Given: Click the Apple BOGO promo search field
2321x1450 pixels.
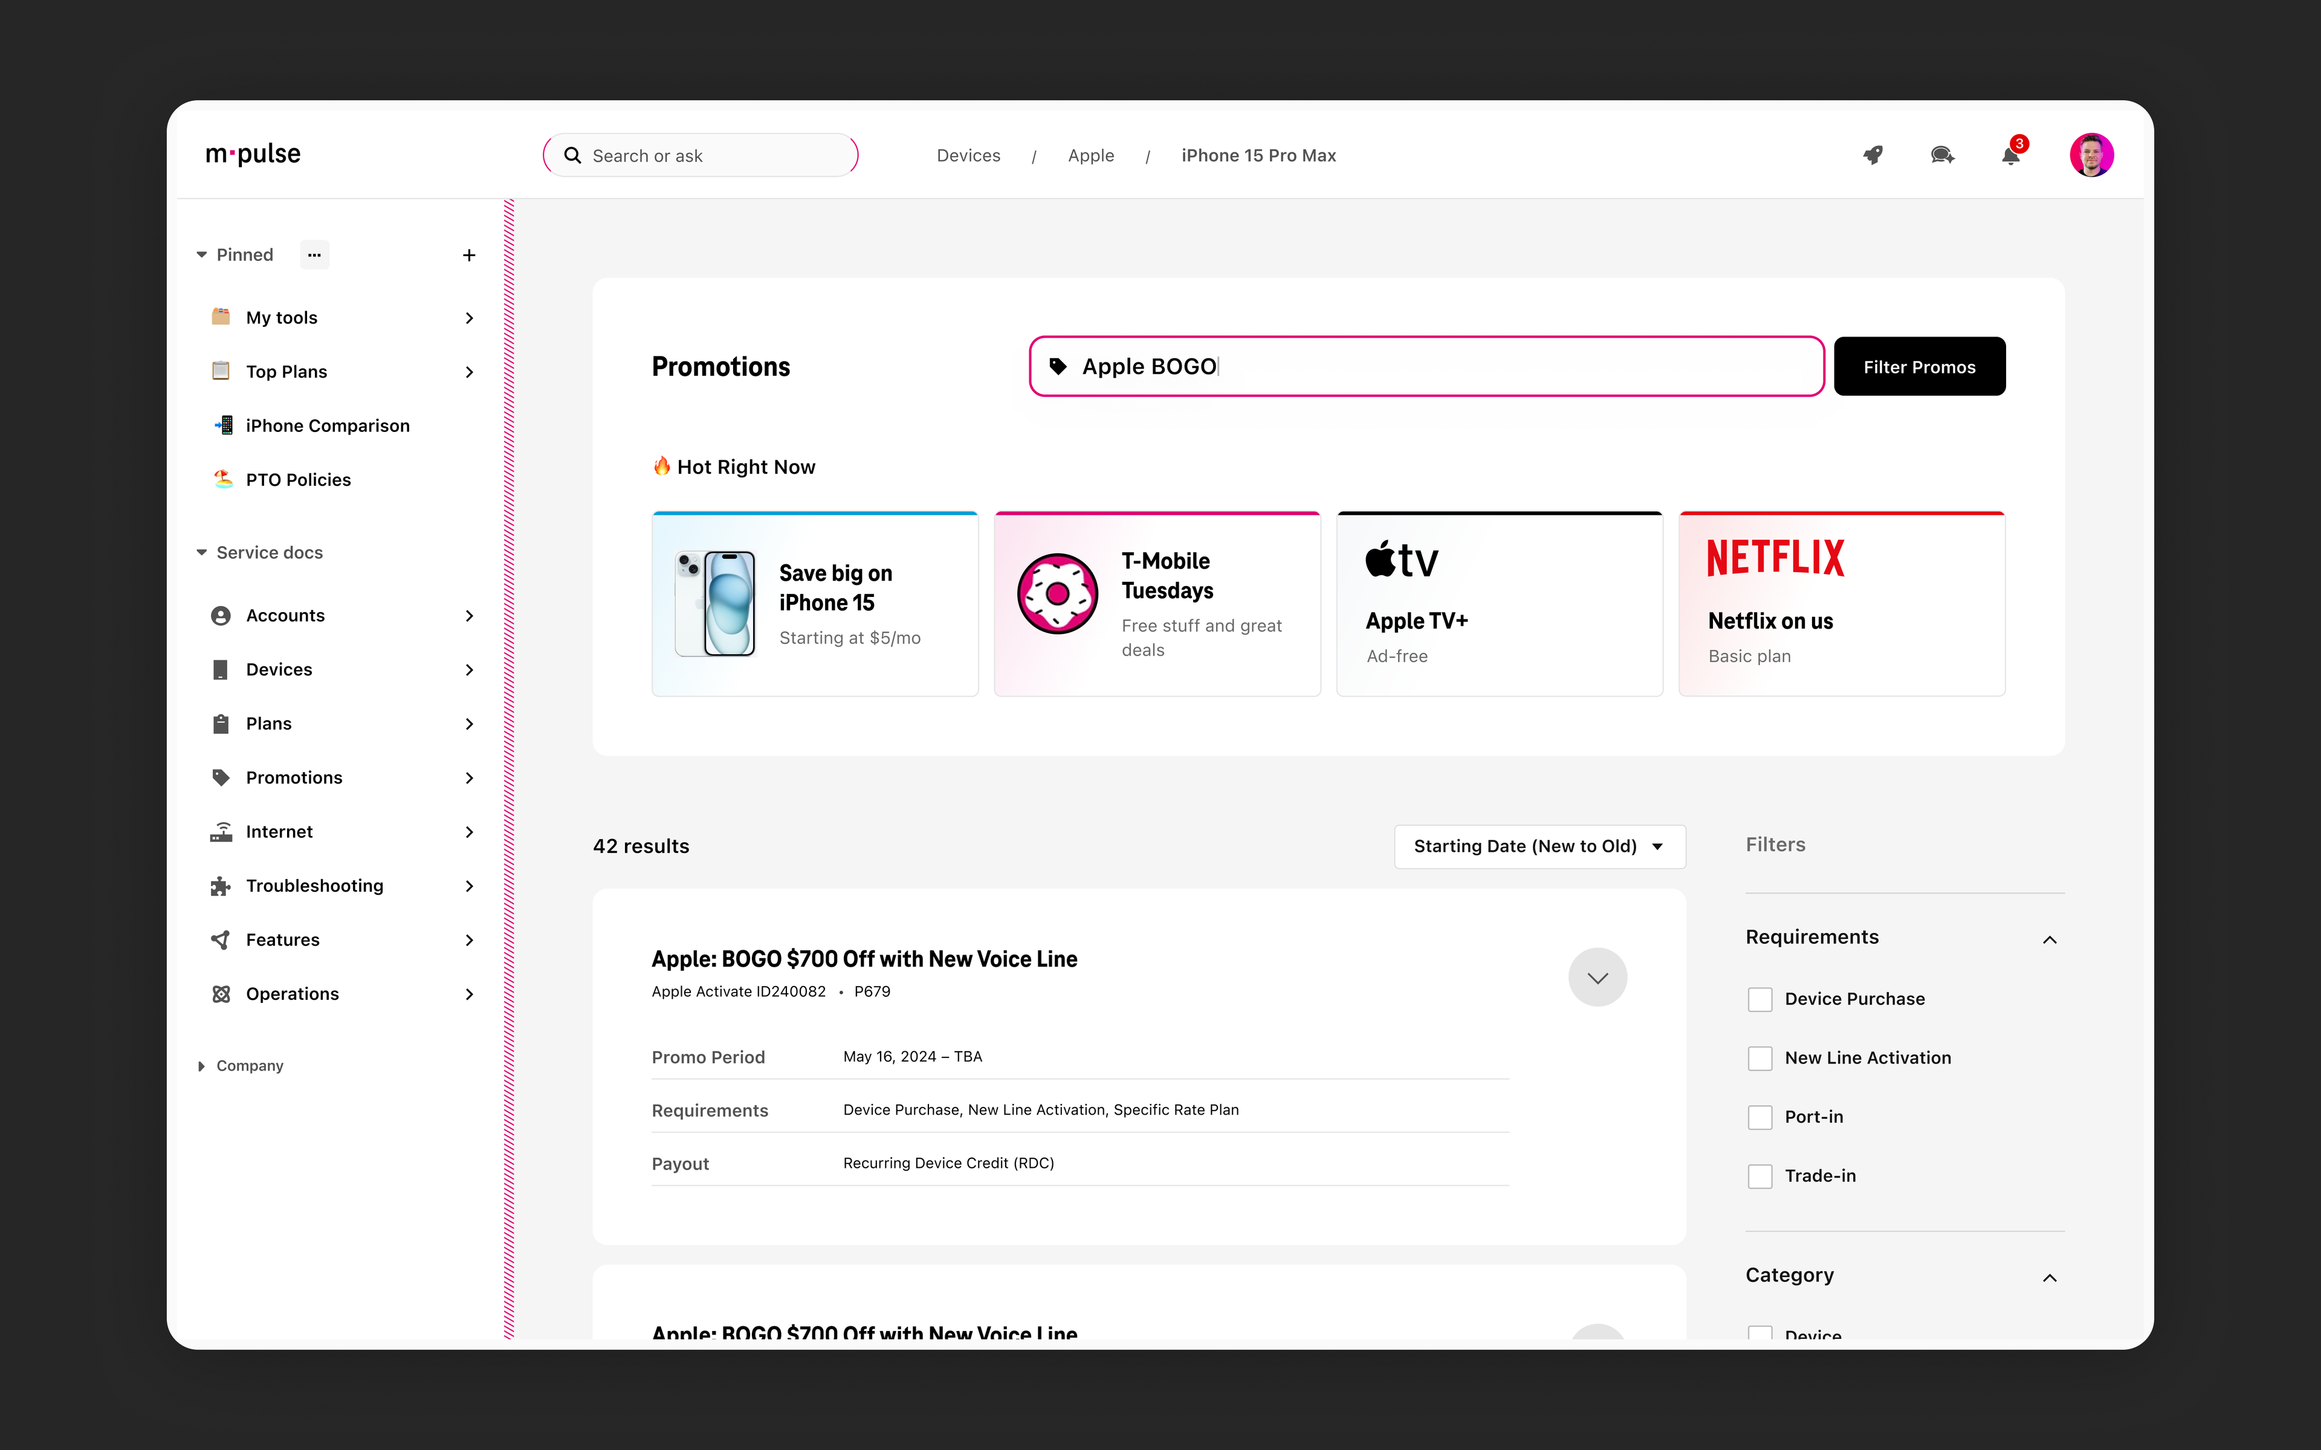Looking at the screenshot, I should (x=1426, y=366).
